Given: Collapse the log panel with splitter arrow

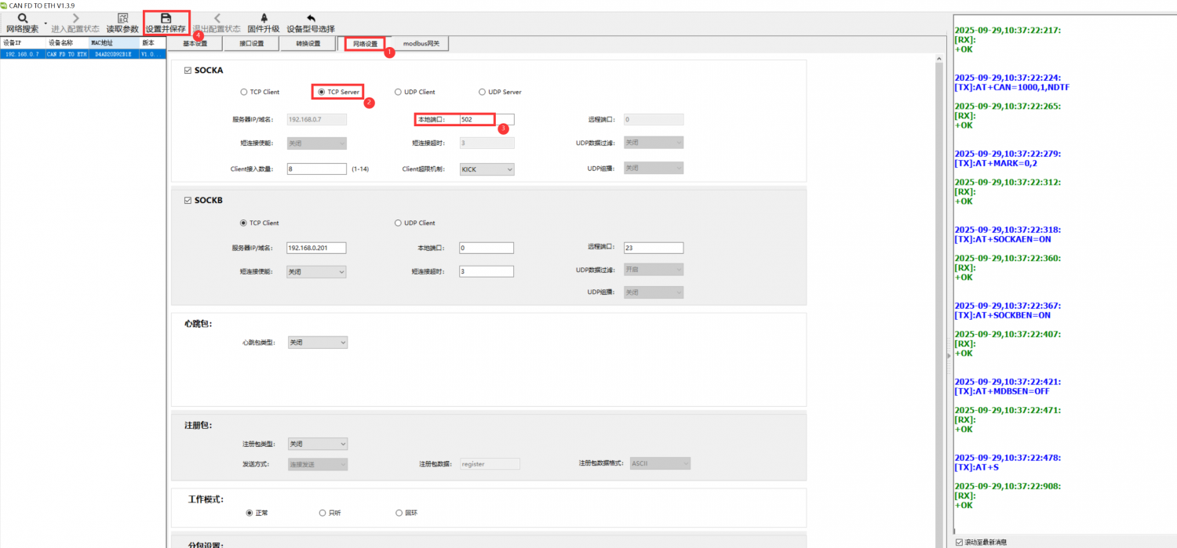Looking at the screenshot, I should (x=948, y=356).
